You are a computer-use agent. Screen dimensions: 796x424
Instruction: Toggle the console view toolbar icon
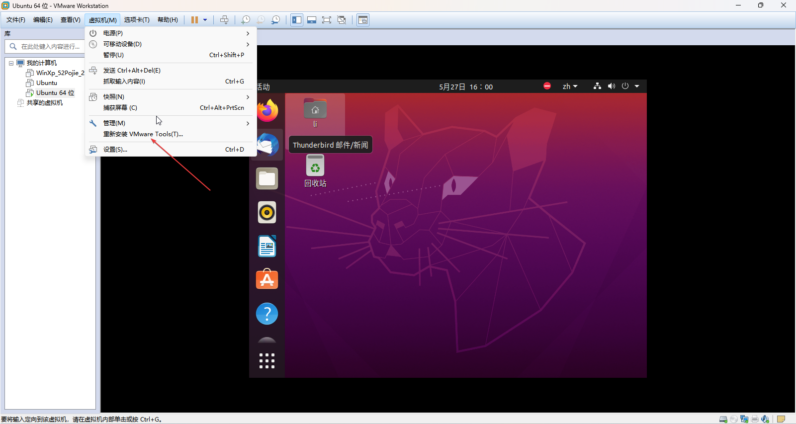coord(363,20)
